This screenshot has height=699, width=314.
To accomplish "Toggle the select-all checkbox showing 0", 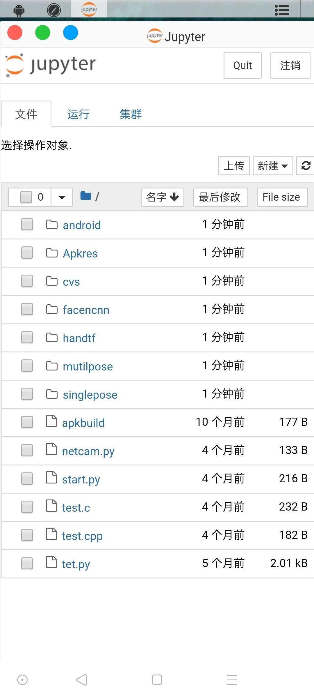I will coord(26,197).
